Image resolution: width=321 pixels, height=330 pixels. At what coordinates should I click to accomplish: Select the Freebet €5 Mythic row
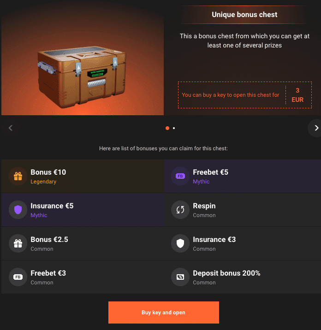[x=243, y=176]
